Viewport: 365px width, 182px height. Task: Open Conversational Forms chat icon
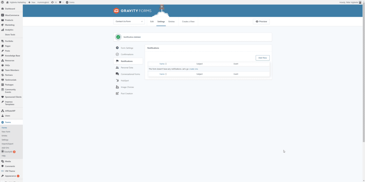117,74
